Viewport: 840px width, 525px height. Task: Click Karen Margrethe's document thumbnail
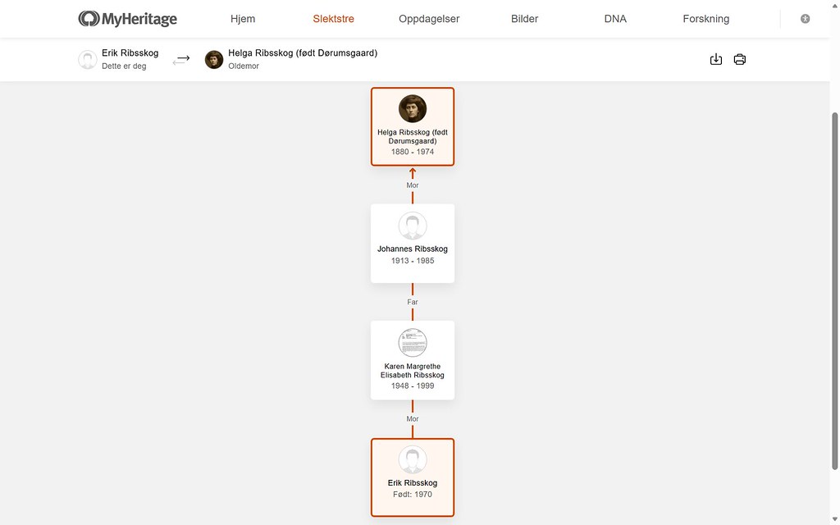[x=413, y=342]
